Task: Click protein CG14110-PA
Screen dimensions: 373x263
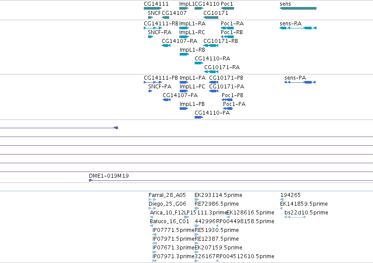Action: point(199,118)
